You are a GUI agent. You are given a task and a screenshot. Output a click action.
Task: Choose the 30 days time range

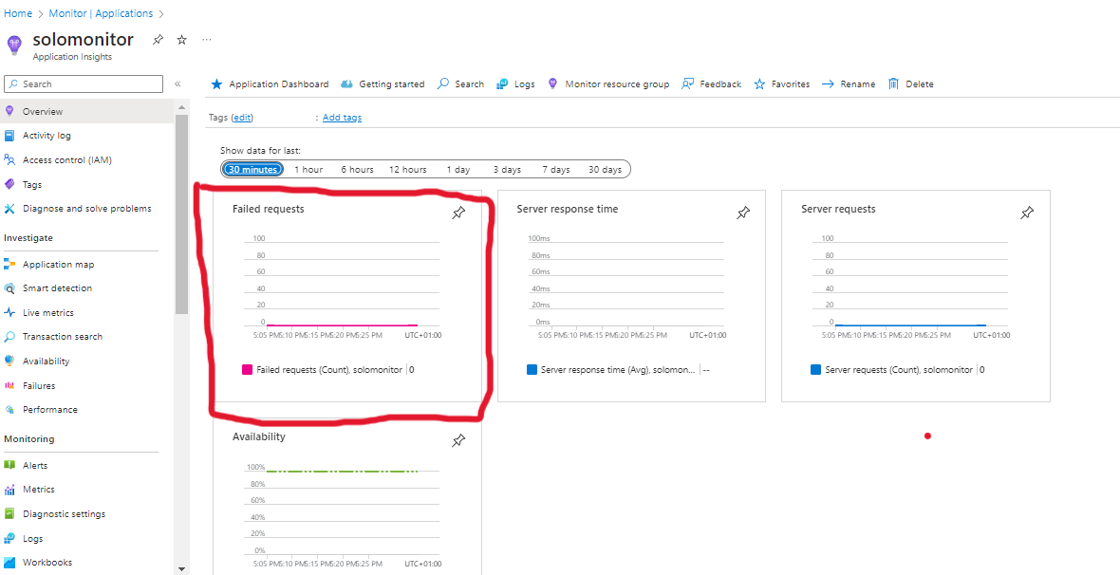click(x=605, y=170)
